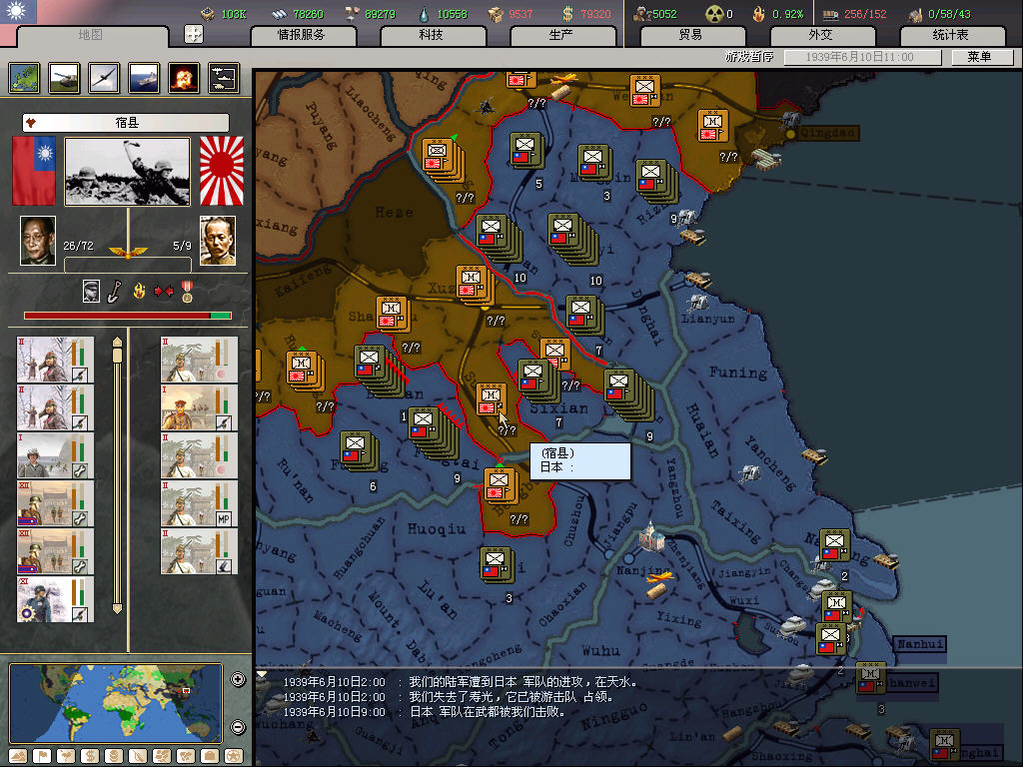Click the Japanese commander portrait
1023x767 pixels.
217,241
